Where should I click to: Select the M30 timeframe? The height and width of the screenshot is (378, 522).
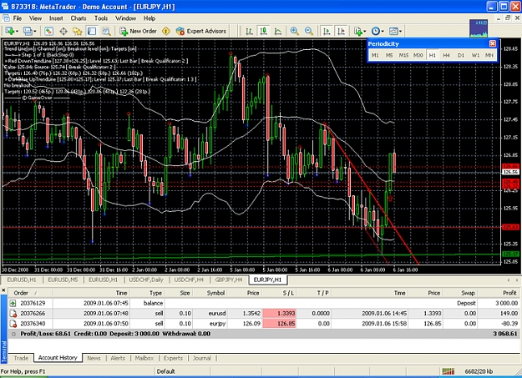(418, 55)
